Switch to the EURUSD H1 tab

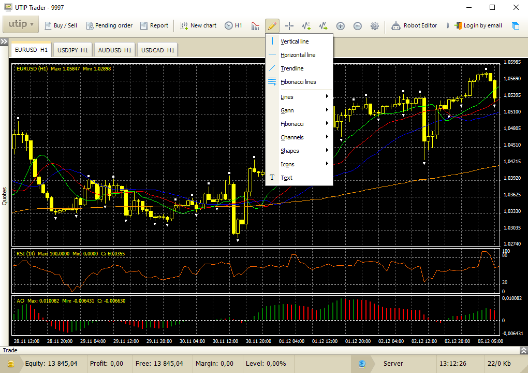pyautogui.click(x=31, y=50)
